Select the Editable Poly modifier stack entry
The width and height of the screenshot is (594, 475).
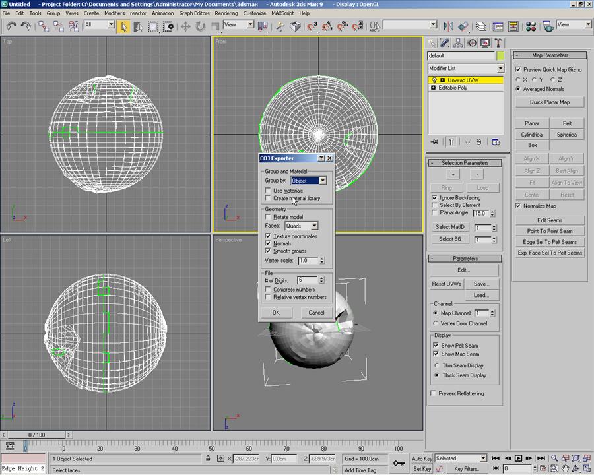(x=452, y=88)
